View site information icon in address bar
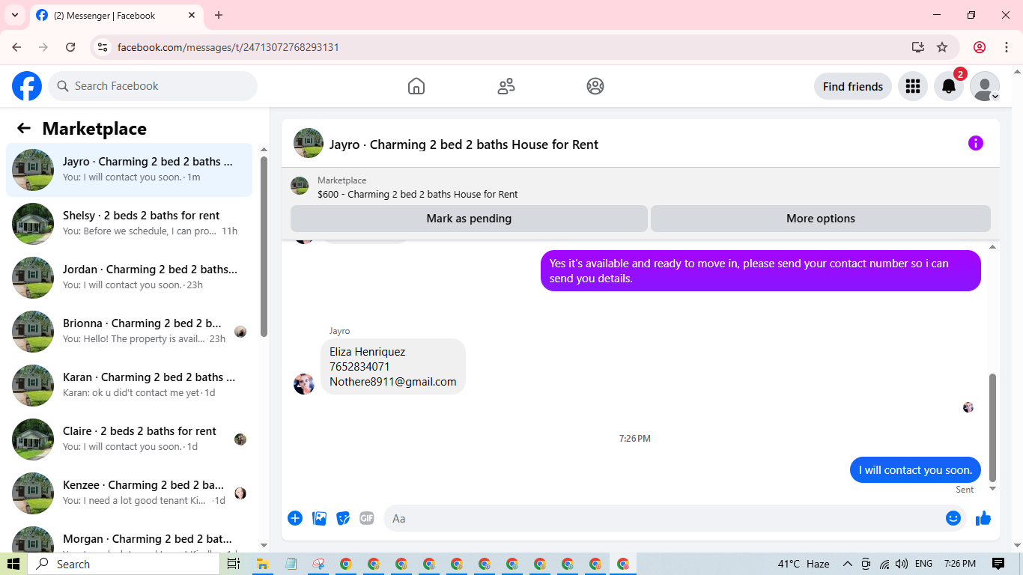The width and height of the screenshot is (1023, 575). click(x=103, y=47)
